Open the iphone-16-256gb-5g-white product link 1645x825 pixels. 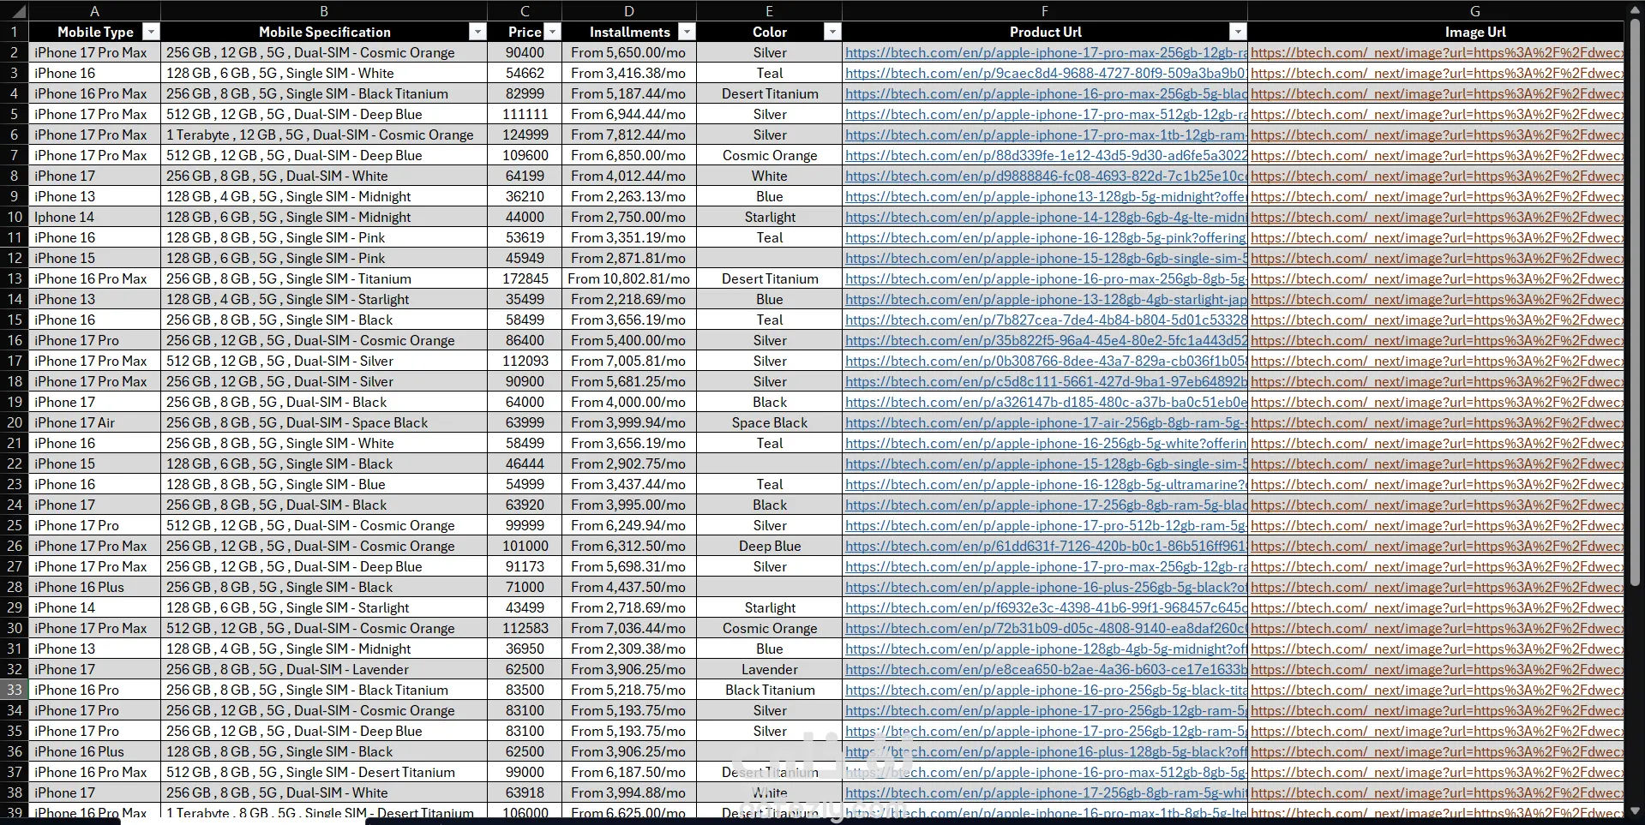1046,443
